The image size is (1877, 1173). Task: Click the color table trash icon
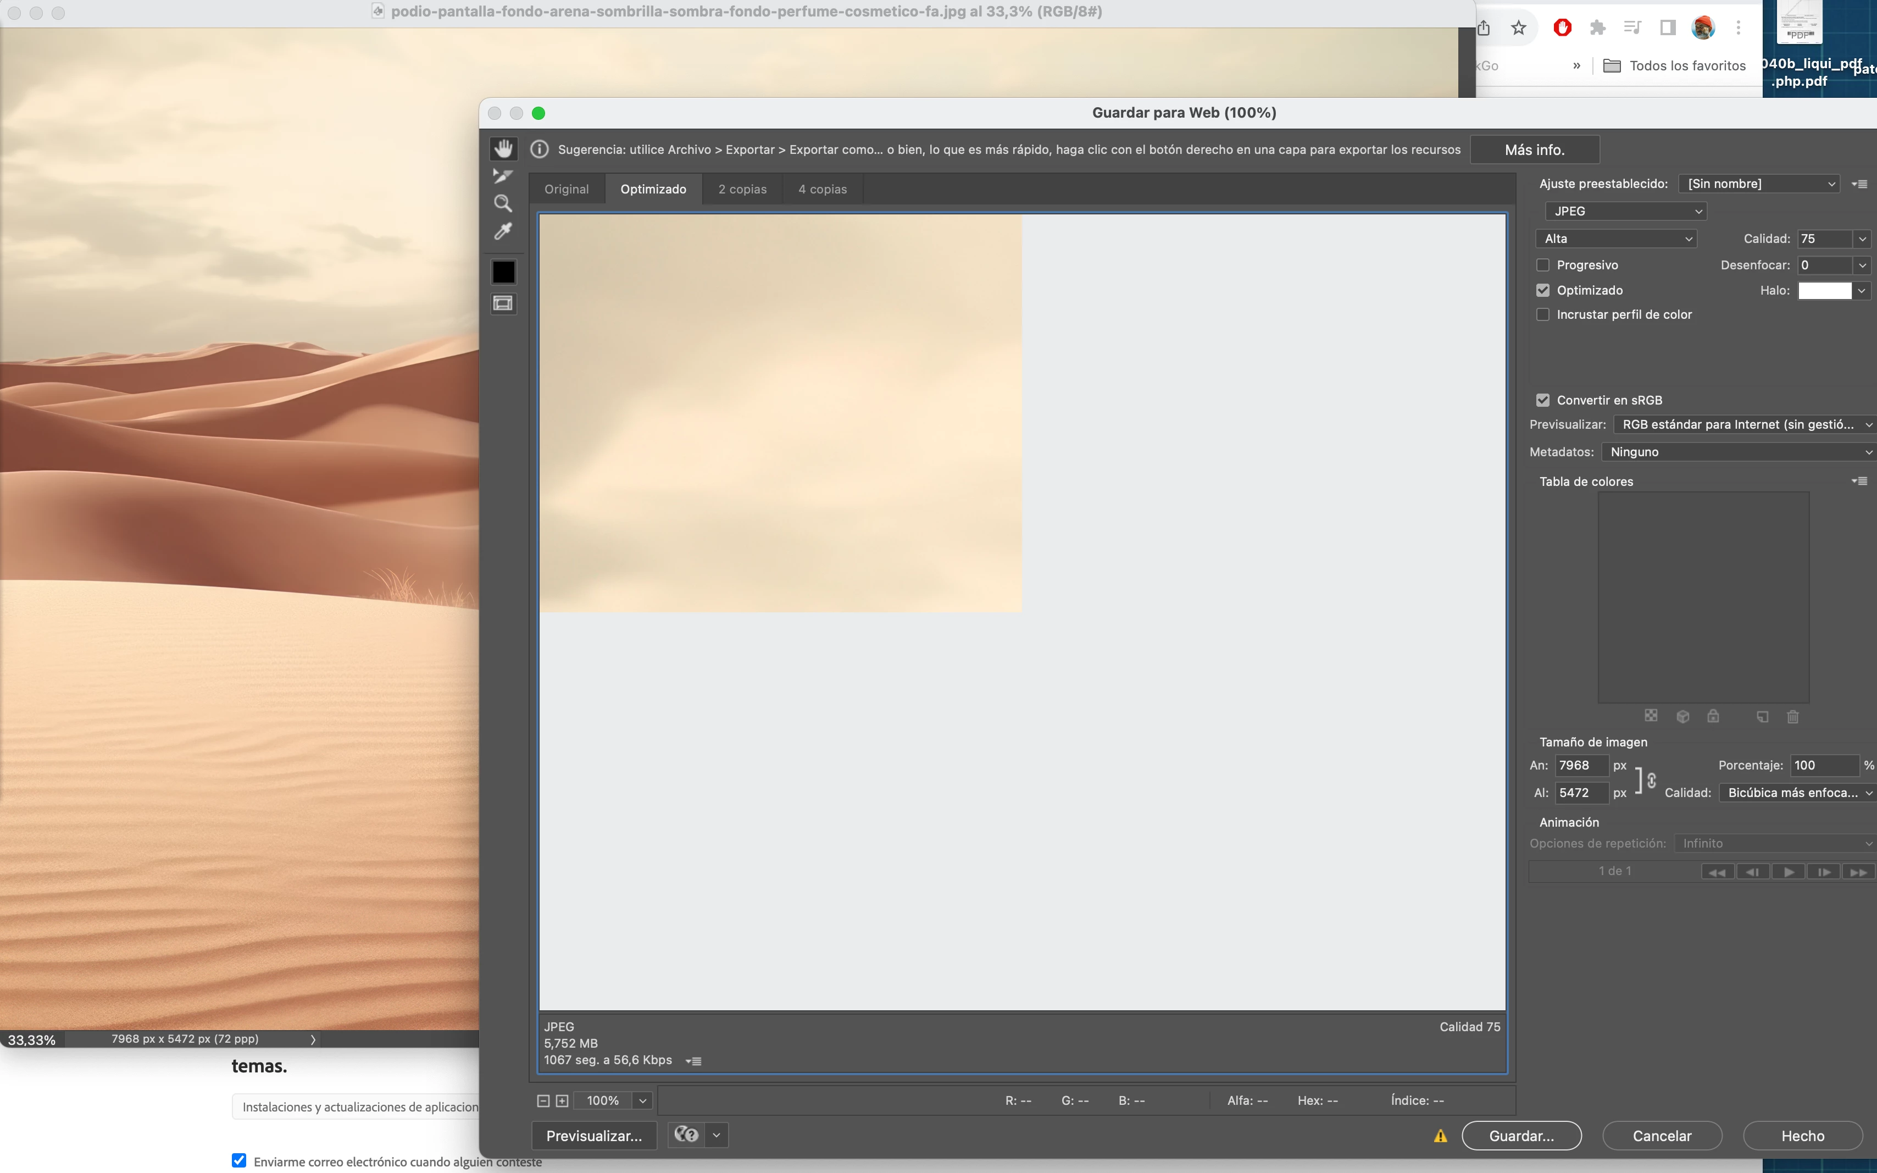(x=1792, y=716)
